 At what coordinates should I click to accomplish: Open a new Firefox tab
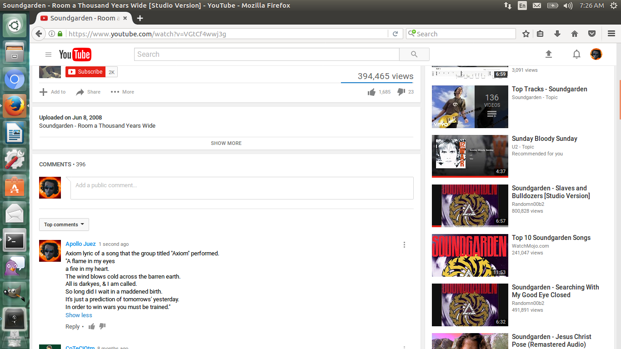140,18
